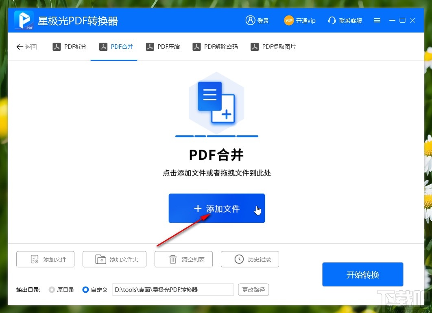
Task: Switch to the PDF合并 tab
Action: tap(116, 47)
